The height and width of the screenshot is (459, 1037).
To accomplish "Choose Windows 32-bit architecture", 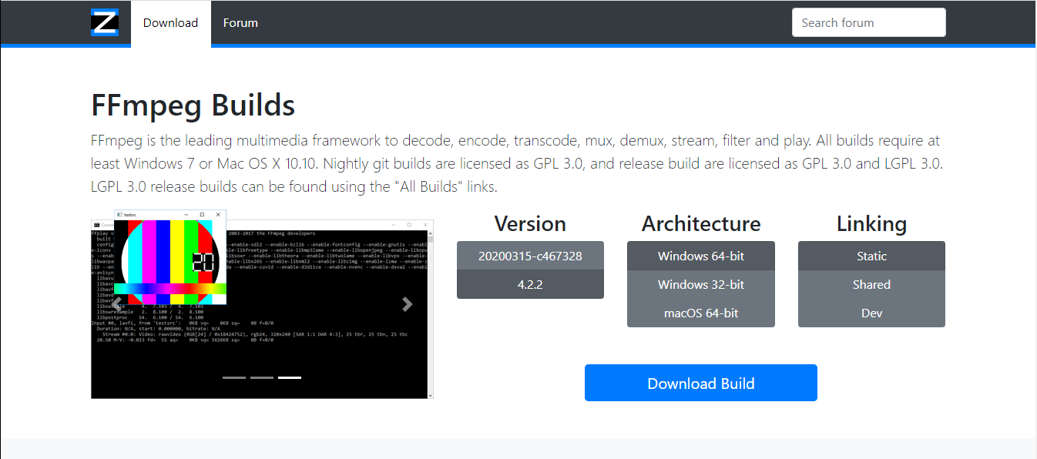I will coord(701,284).
